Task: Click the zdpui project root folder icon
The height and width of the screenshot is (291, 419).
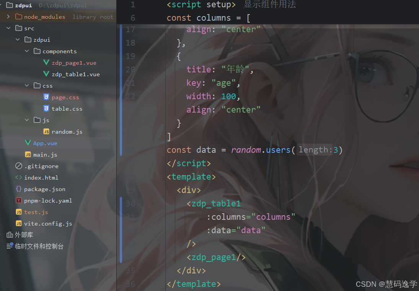Action: (10, 5)
